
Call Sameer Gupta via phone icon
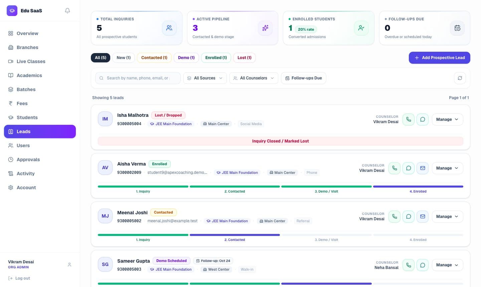click(409, 265)
